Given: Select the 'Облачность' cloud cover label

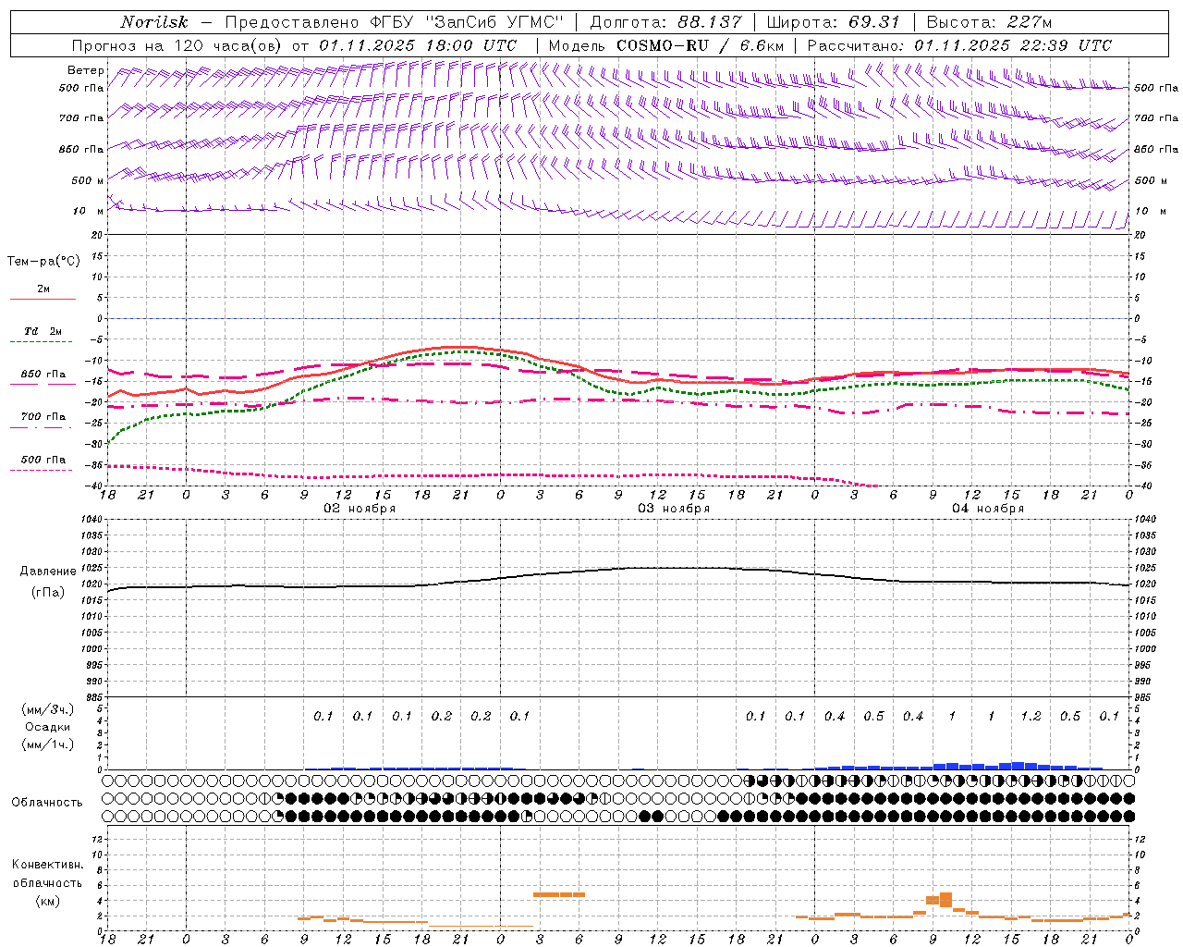Looking at the screenshot, I should point(47,802).
